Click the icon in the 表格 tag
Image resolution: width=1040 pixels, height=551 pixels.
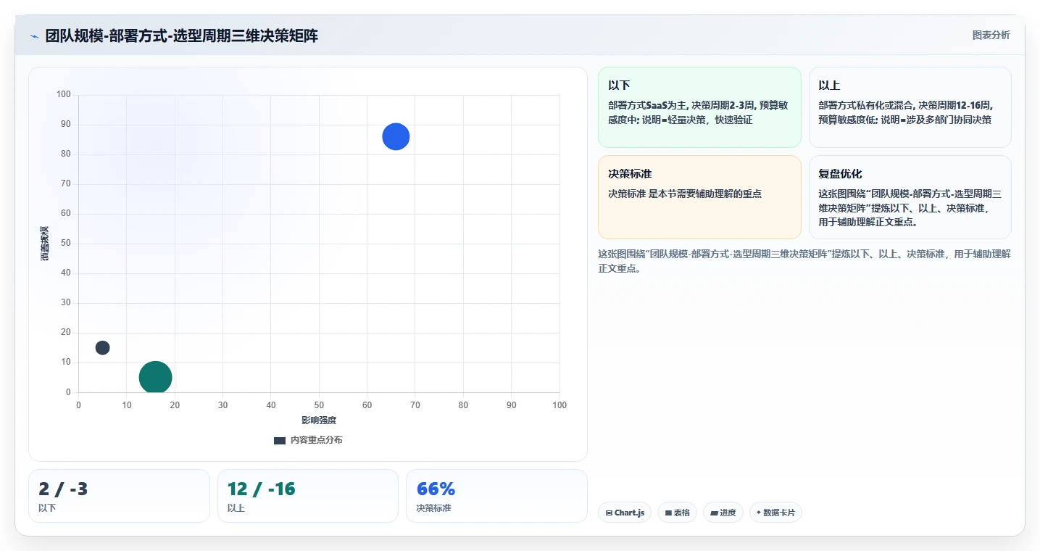point(668,513)
